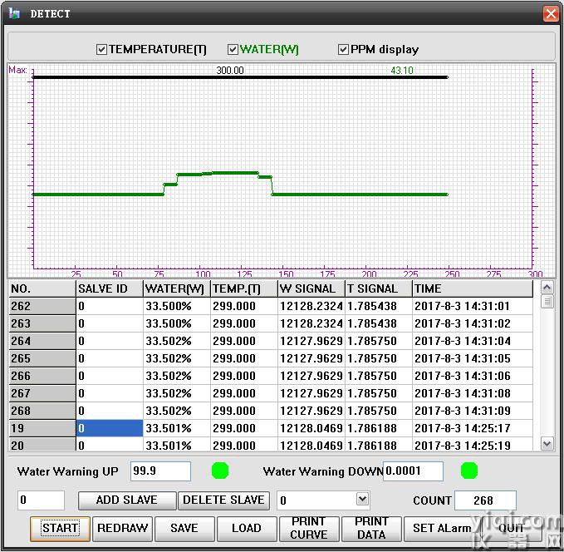The width and height of the screenshot is (564, 552).
Task: Click the SAVE button
Action: tap(184, 528)
